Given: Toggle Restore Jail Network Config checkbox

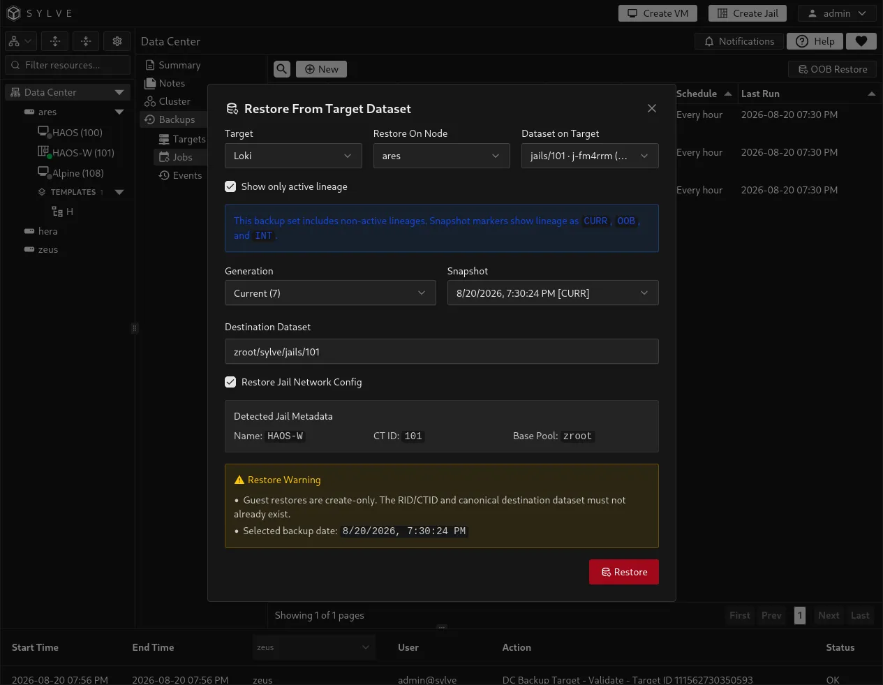Looking at the screenshot, I should [x=230, y=382].
